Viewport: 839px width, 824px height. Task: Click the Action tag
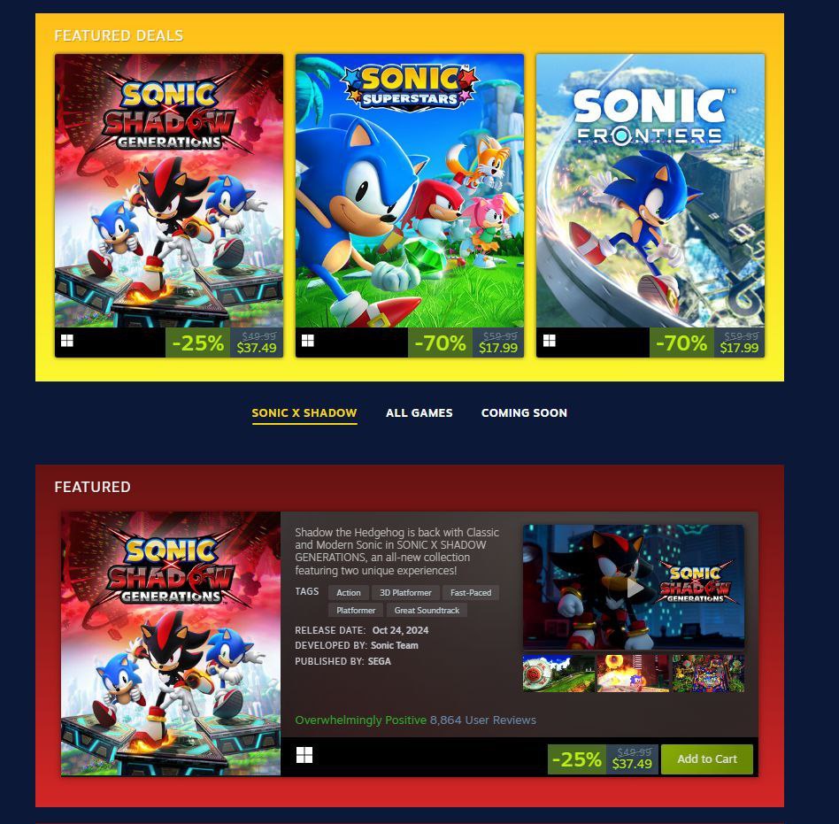349,593
